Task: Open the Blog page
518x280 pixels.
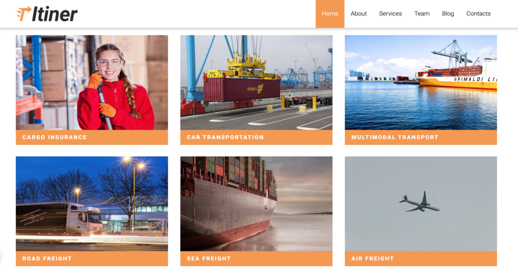Action: click(448, 13)
